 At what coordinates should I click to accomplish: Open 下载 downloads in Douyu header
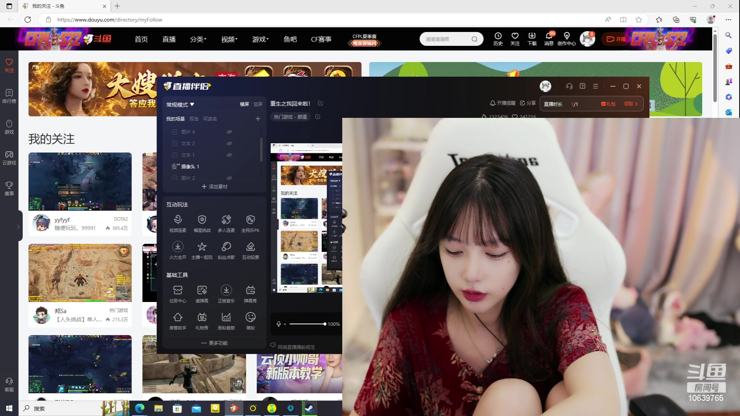(x=532, y=39)
